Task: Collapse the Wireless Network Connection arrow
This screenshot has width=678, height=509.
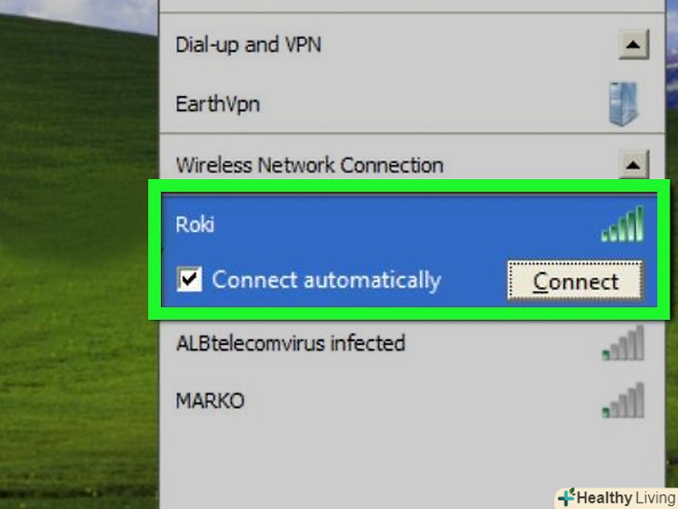Action: click(633, 165)
